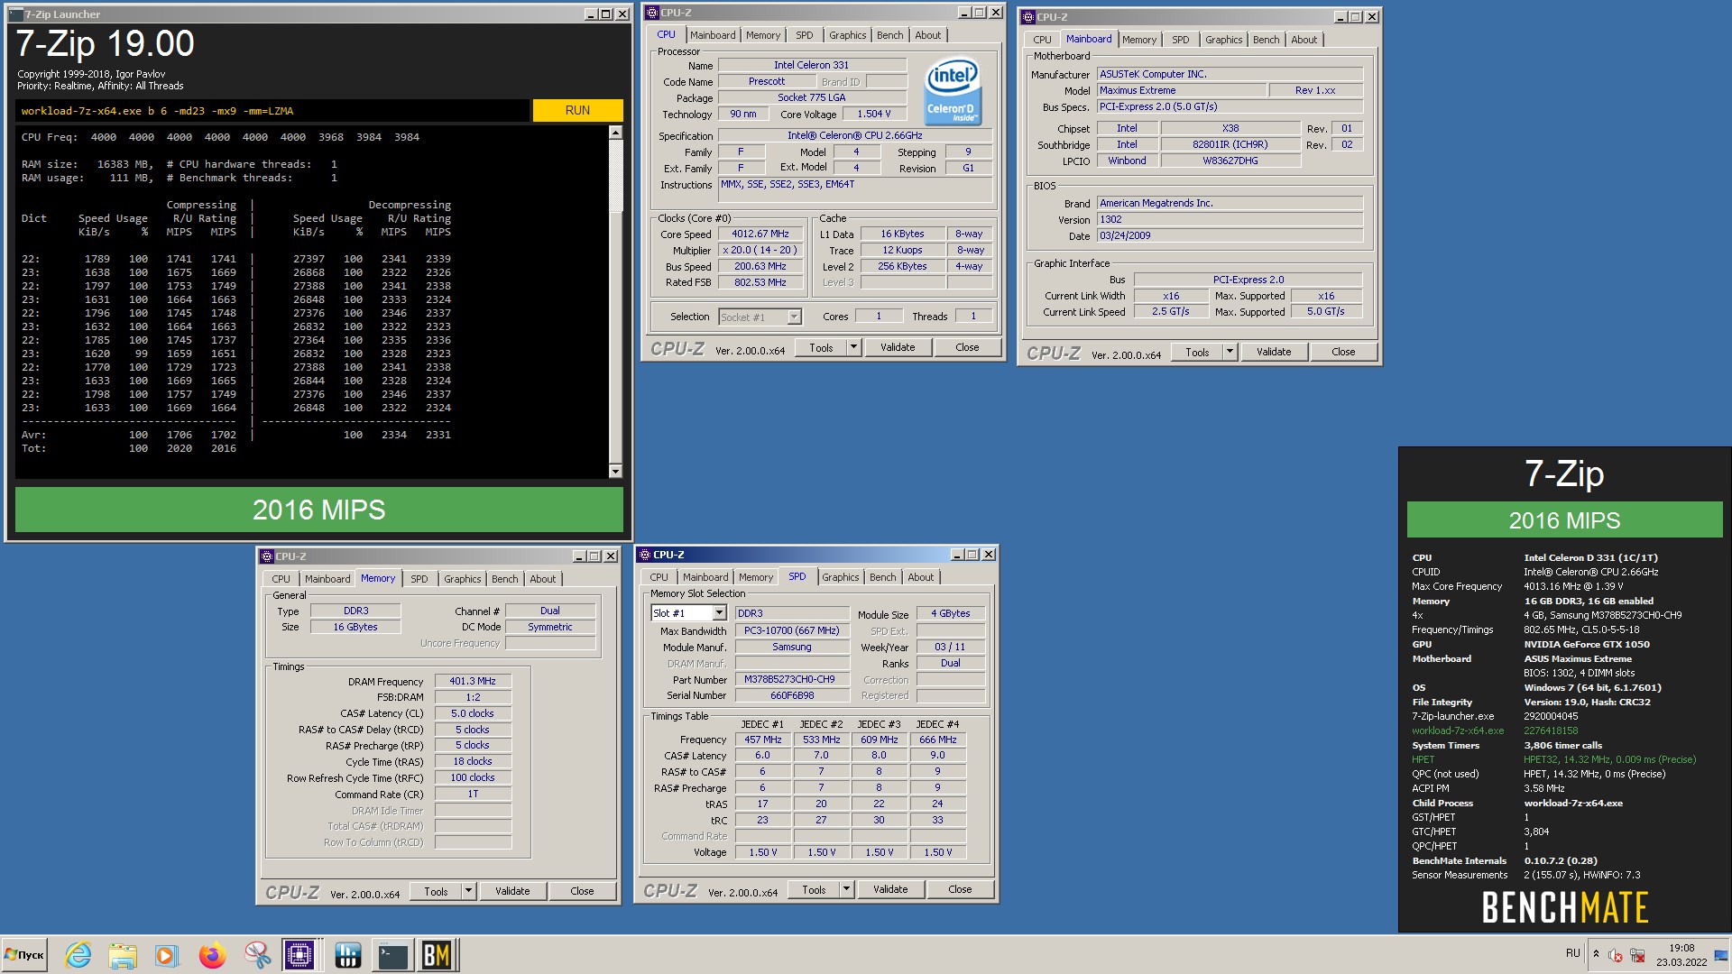Image resolution: width=1732 pixels, height=974 pixels.
Task: Click Validate in CPU-Z CPU window
Action: 898,347
